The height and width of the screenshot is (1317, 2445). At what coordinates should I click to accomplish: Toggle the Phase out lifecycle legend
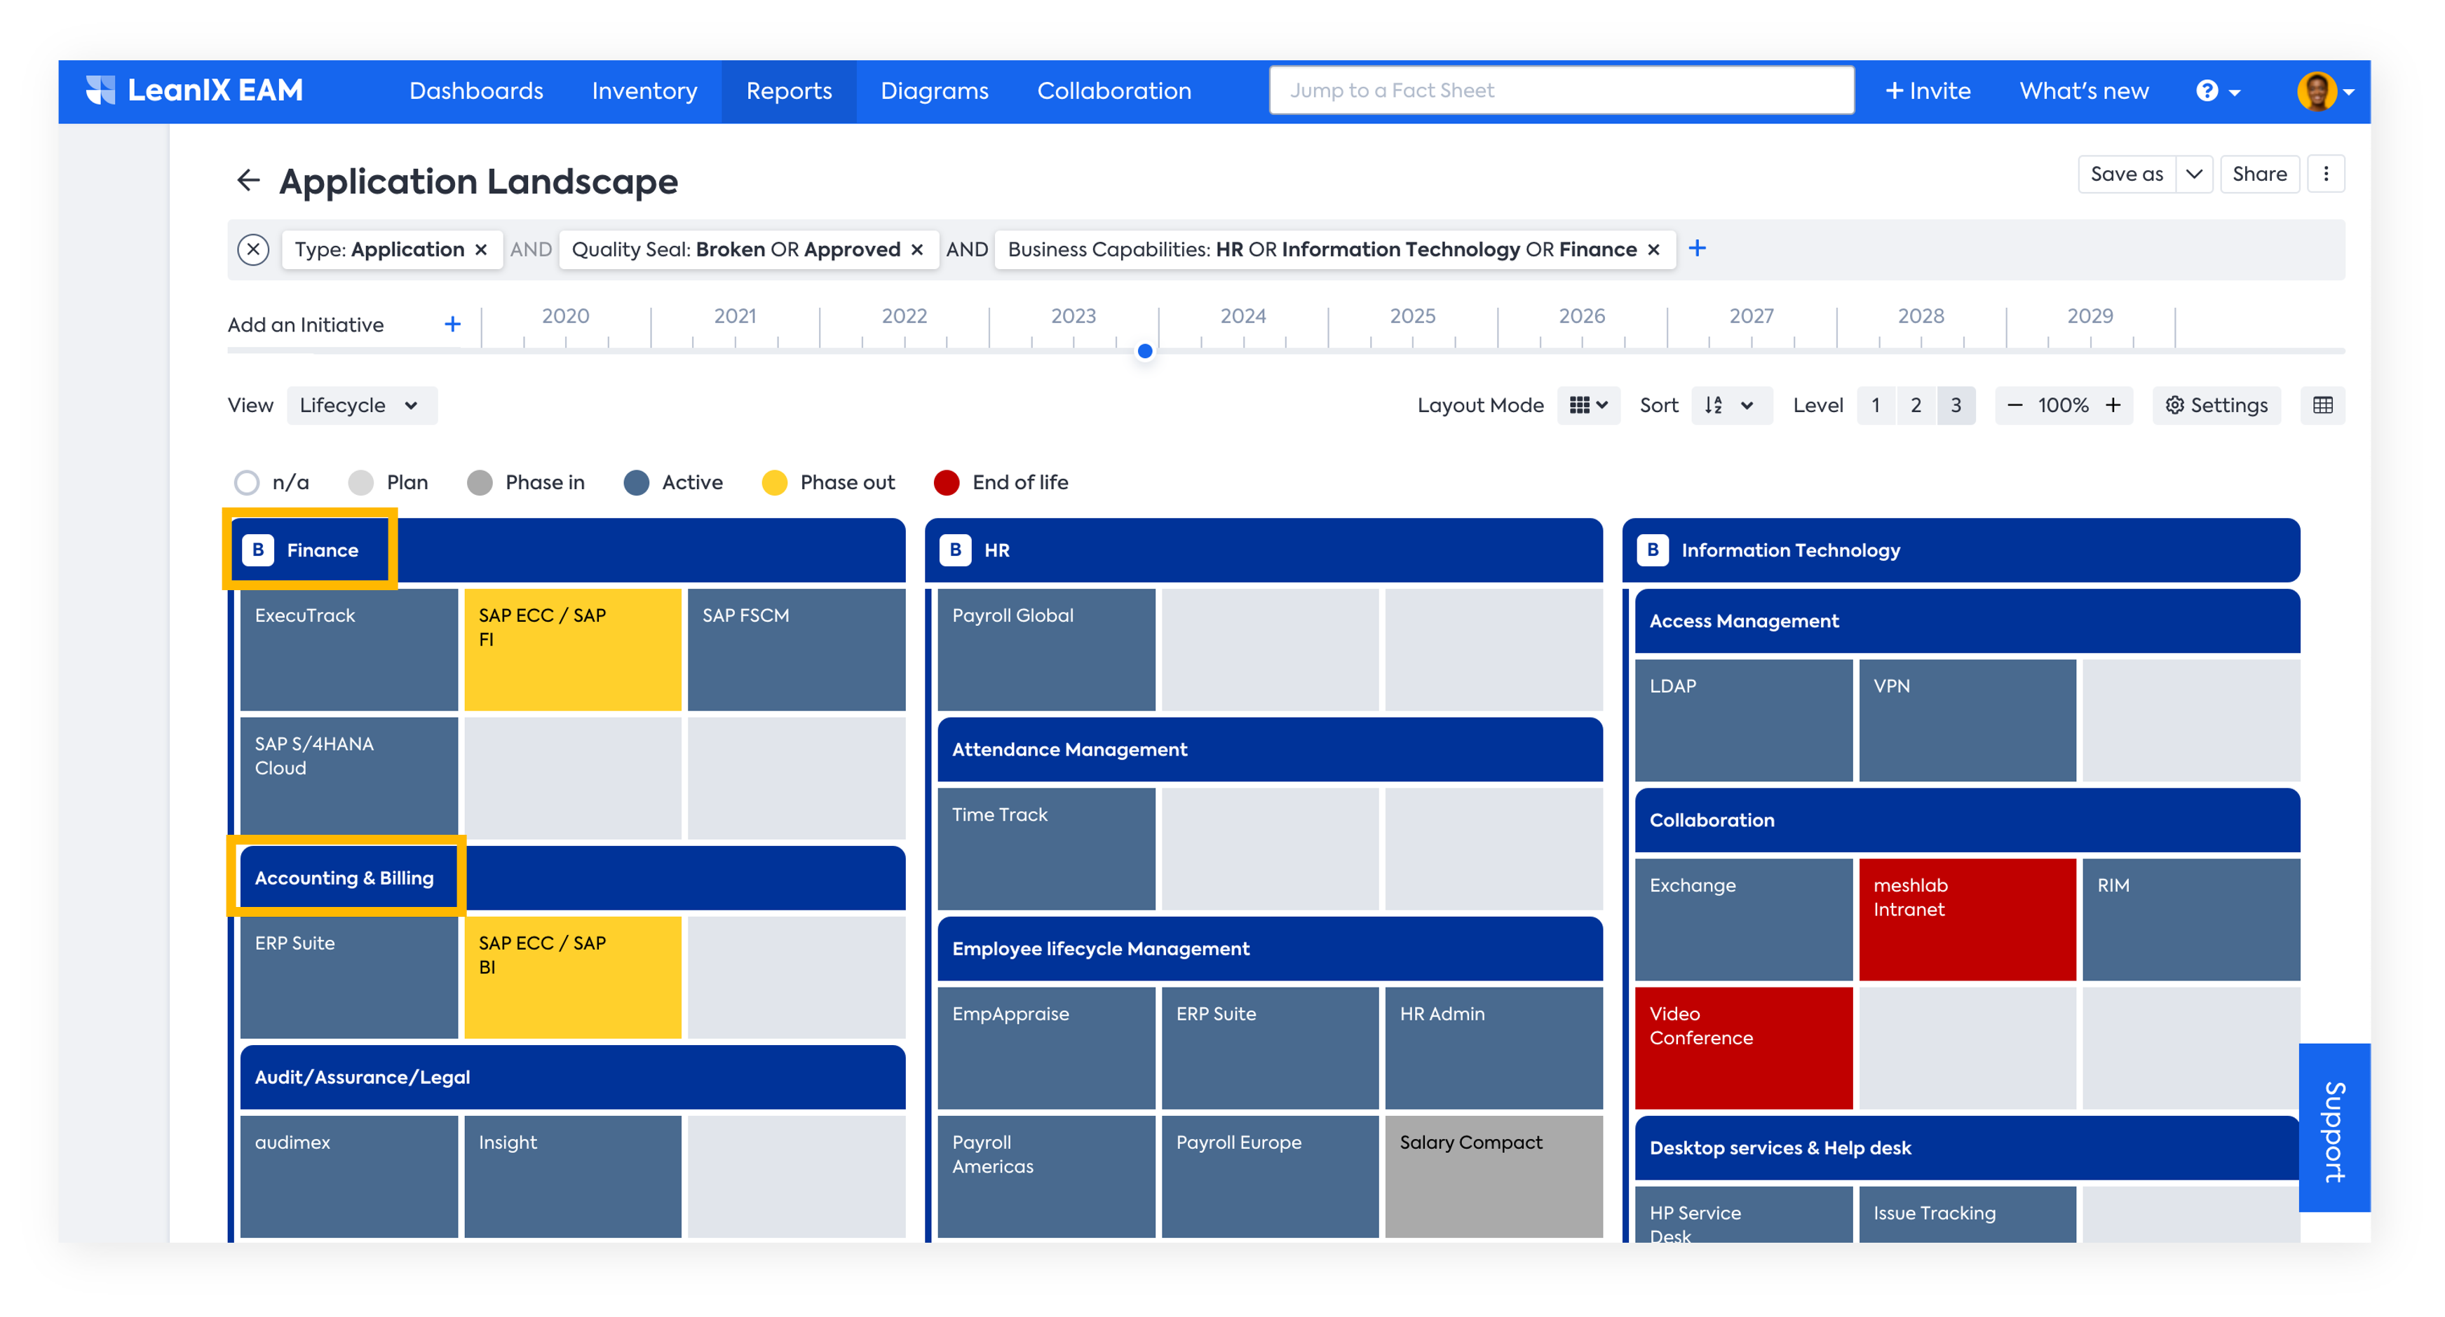pos(829,483)
